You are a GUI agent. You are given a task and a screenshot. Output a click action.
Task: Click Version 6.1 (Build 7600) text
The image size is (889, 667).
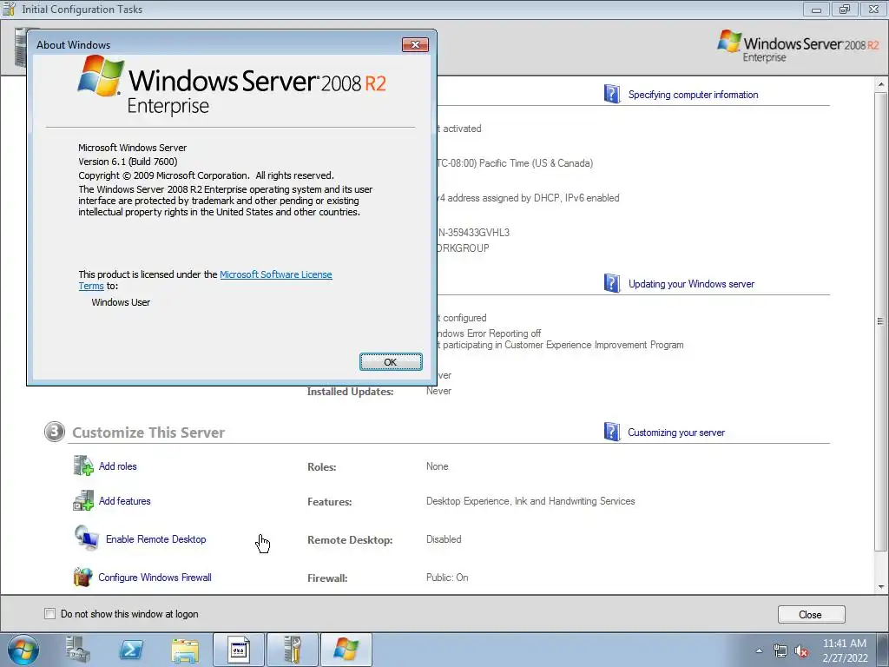pyautogui.click(x=128, y=162)
